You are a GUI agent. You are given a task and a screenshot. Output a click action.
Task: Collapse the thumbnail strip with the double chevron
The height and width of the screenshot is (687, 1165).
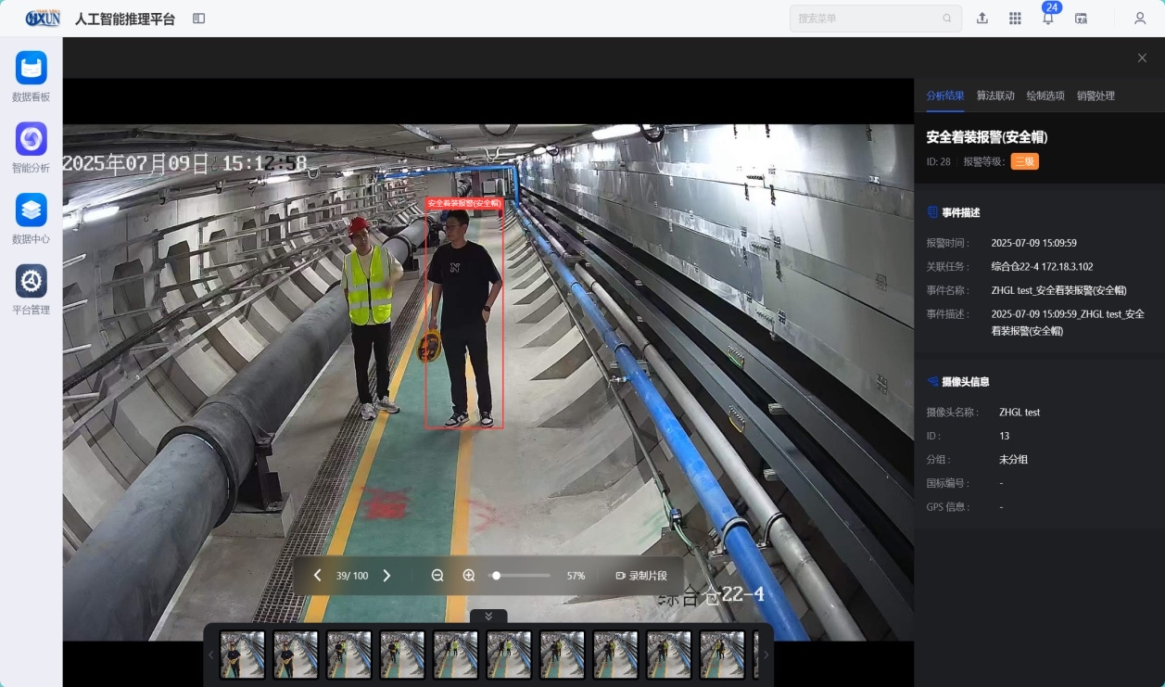(488, 617)
